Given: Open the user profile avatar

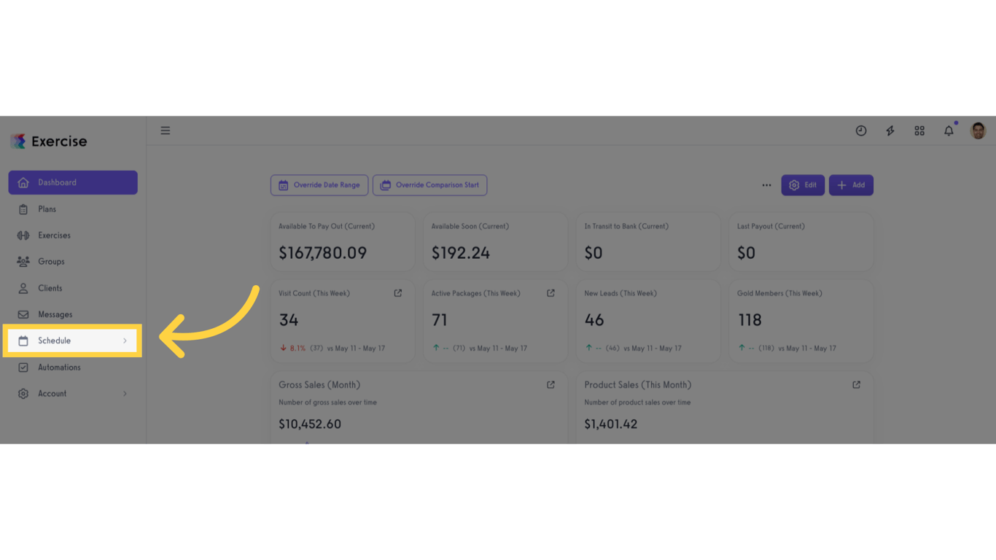Looking at the screenshot, I should [979, 131].
